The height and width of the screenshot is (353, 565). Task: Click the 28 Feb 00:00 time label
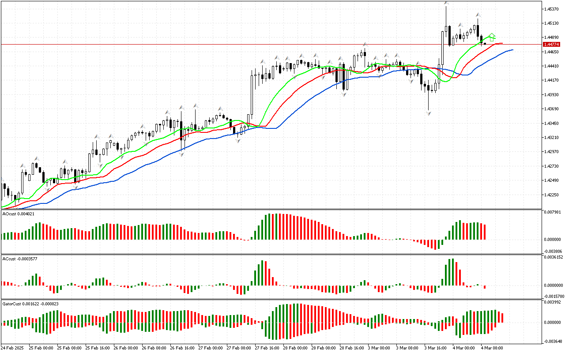(x=295, y=348)
